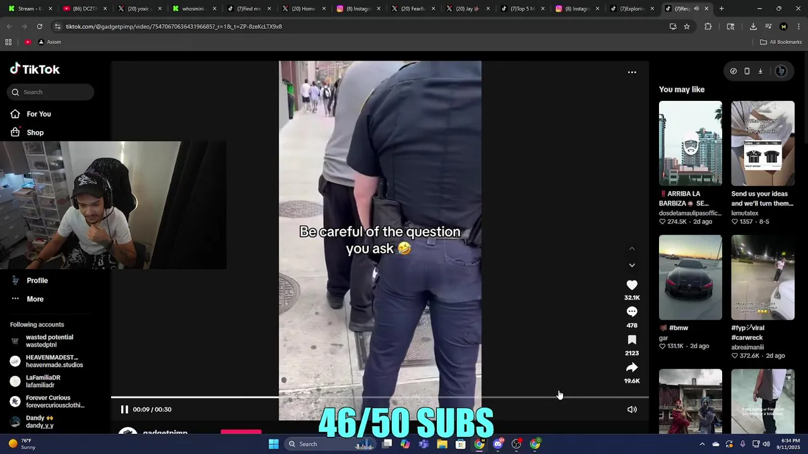Image resolution: width=808 pixels, height=454 pixels.
Task: Open a new browser tab
Action: (x=722, y=9)
